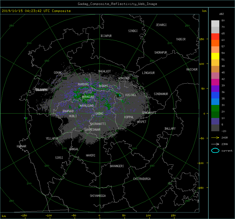Click the yellow 24SR arrow legend icon
The width and height of the screenshot is (235, 219).
[x=215, y=137]
